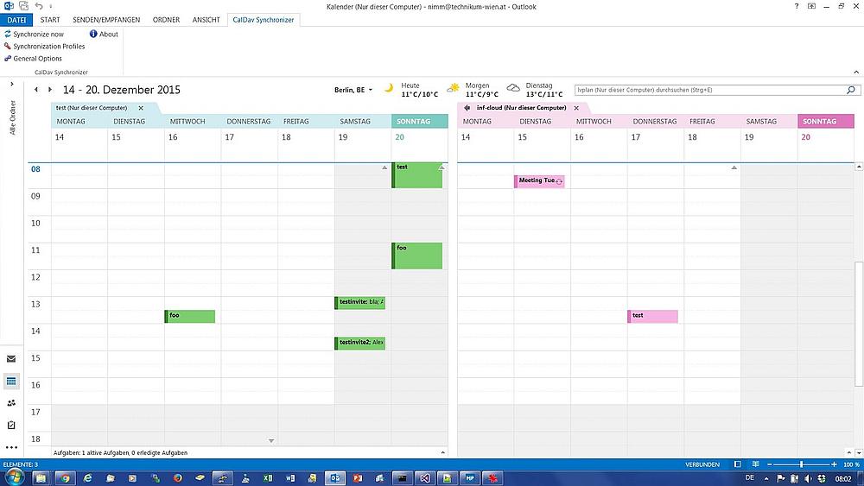The width and height of the screenshot is (864, 486).
Task: Click the earlier appointments arrow on Saturday column
Action: [384, 167]
